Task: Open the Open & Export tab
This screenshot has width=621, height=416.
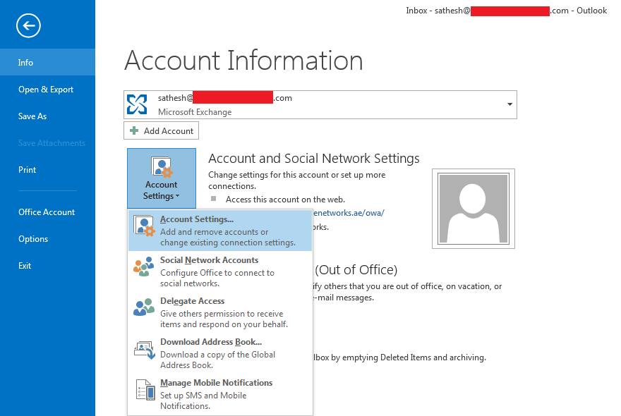Action: pos(47,90)
